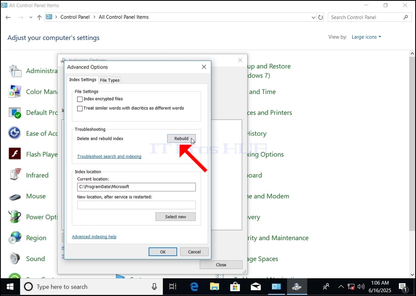Open the notification Action Center

[403, 287]
